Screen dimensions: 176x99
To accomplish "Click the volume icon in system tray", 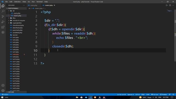I will 156,97.
